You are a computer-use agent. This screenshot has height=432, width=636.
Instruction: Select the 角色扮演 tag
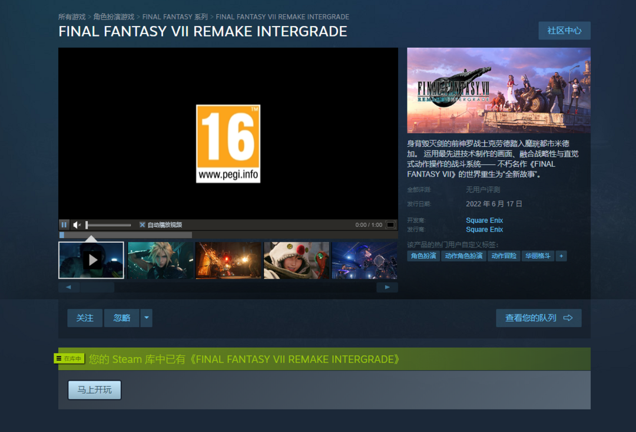pos(423,256)
